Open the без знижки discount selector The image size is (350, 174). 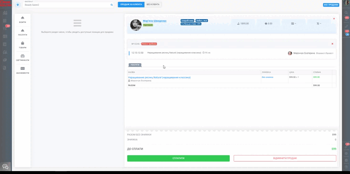point(268,77)
